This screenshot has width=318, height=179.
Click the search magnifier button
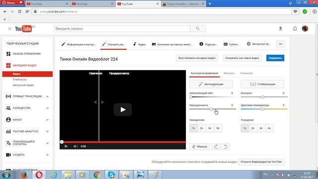pos(198,29)
